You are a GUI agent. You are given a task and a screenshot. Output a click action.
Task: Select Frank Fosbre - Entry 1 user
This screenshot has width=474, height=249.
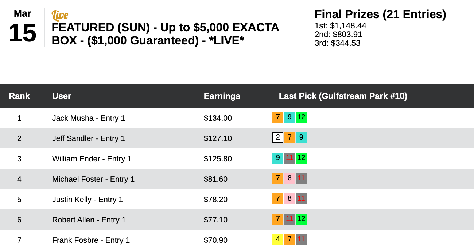[x=91, y=240]
